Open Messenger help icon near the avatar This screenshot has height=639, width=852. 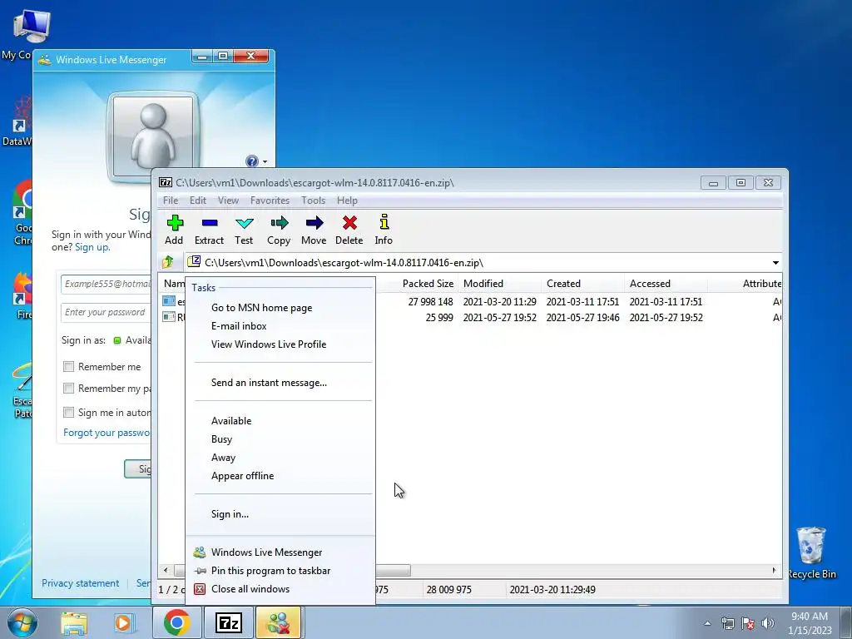[252, 161]
